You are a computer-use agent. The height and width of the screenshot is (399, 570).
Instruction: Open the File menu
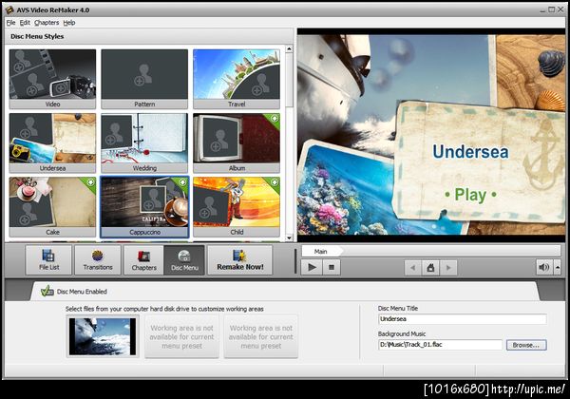10,23
